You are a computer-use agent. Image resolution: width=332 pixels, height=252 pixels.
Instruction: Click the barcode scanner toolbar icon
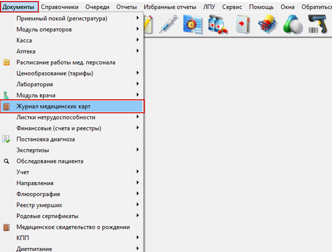point(318,24)
